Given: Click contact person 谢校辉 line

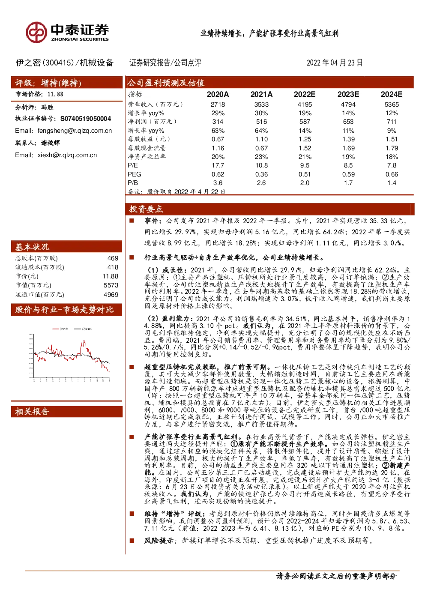Looking at the screenshot, I should click(37, 143).
